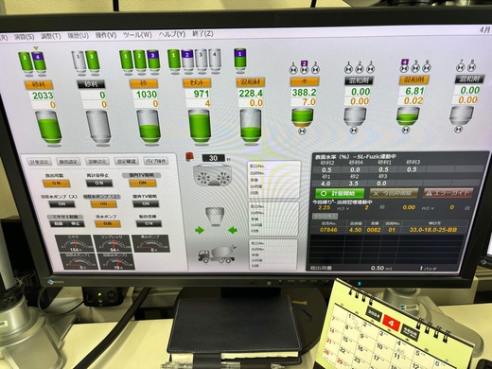The image size is (492, 369).
Task: Click the discharge valve under water hopper
Action: (x=302, y=131)
